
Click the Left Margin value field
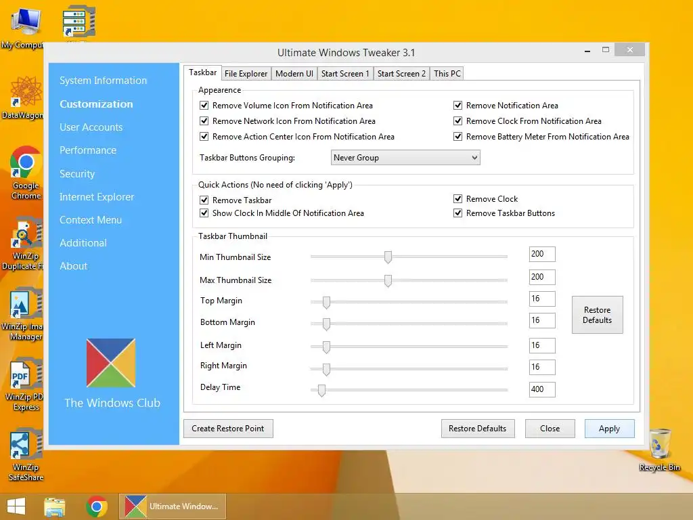click(542, 346)
